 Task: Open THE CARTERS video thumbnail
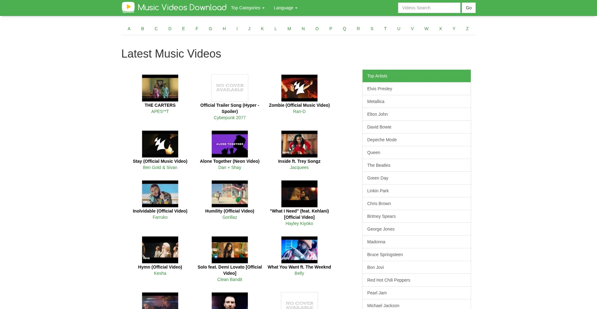coord(160,88)
